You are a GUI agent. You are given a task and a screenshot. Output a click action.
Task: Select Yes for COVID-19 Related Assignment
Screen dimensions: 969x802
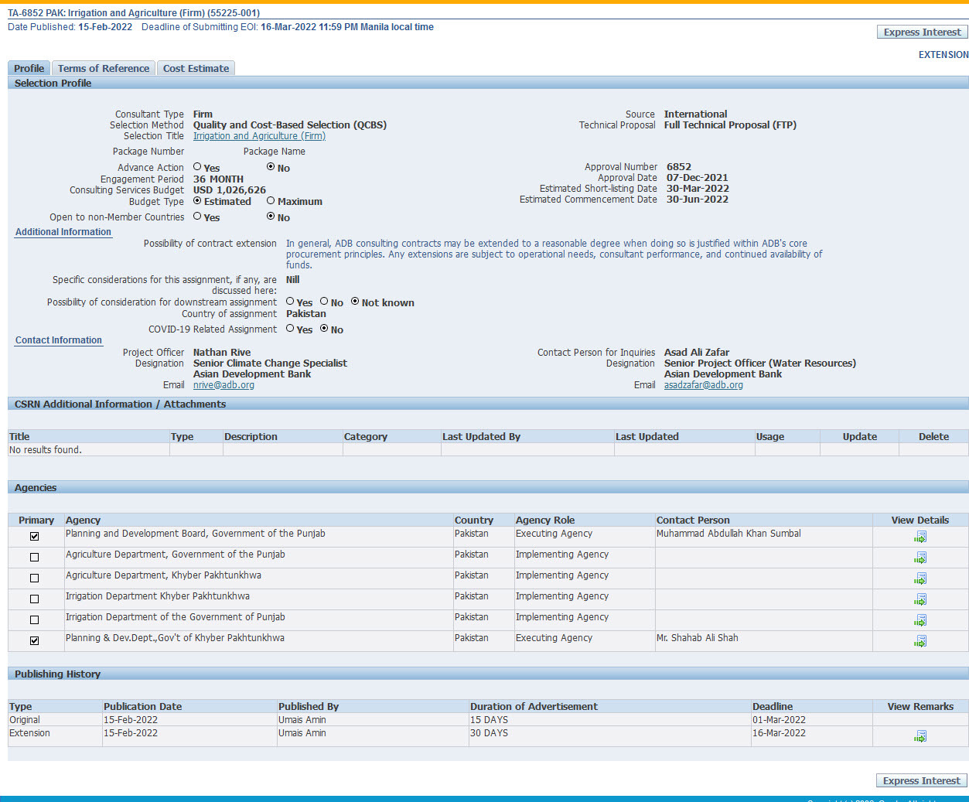[290, 329]
